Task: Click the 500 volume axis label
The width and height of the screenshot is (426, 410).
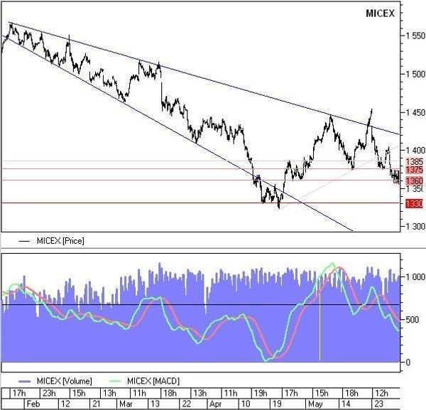Action: point(413,320)
